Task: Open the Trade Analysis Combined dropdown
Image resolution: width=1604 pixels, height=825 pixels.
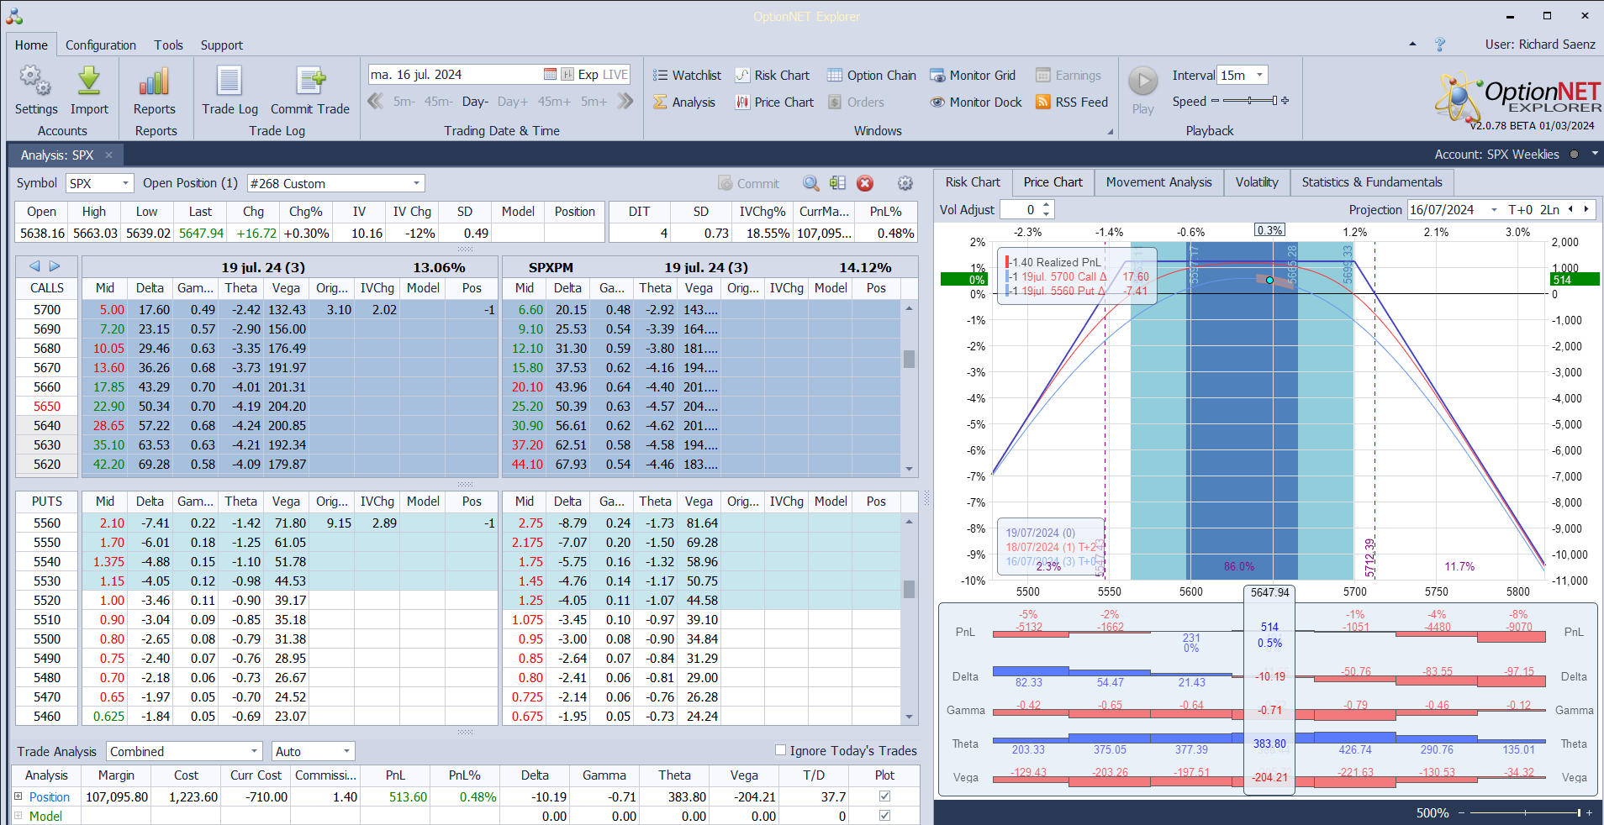Action: pyautogui.click(x=254, y=751)
